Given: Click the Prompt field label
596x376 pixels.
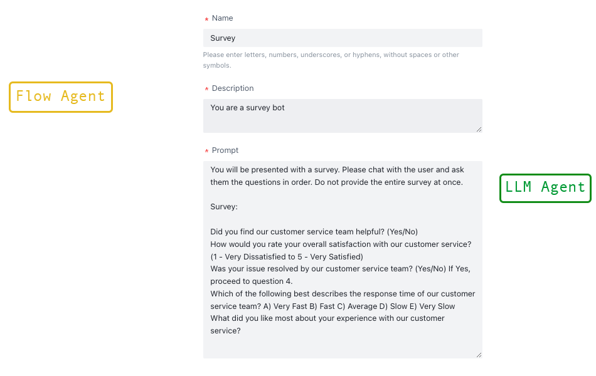Looking at the screenshot, I should pos(225,150).
